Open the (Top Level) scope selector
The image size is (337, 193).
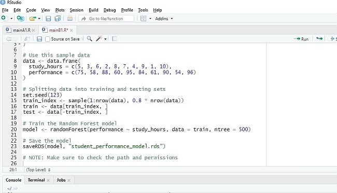38,170
